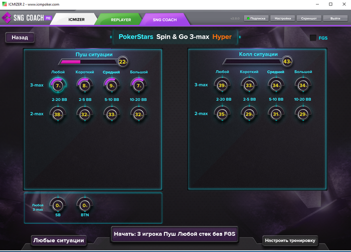Screen dimensions: 351x252
Task: Minimize the ICMIZER 2 window
Action: (x=317, y=4)
